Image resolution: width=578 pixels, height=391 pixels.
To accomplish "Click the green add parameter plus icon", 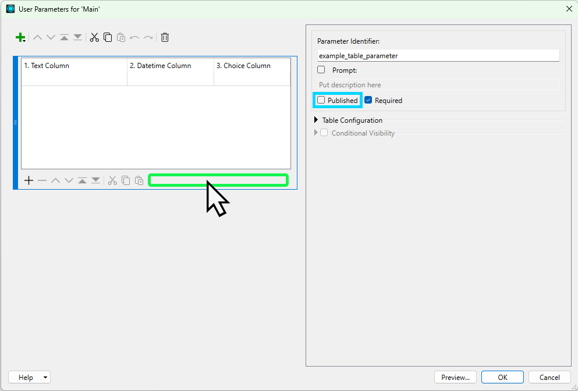I will click(x=20, y=38).
